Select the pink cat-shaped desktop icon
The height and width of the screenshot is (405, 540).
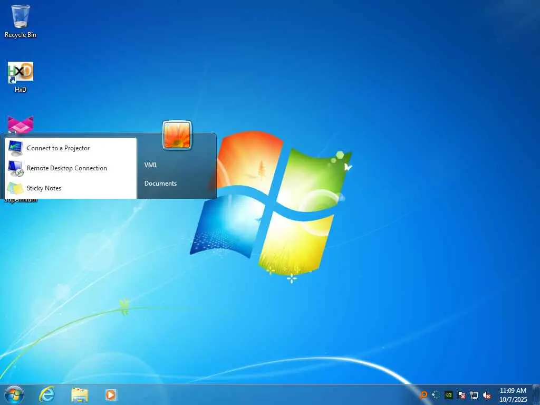(x=21, y=124)
